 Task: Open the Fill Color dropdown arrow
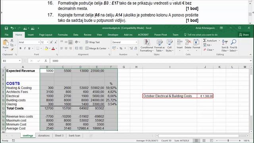(x=50, y=48)
